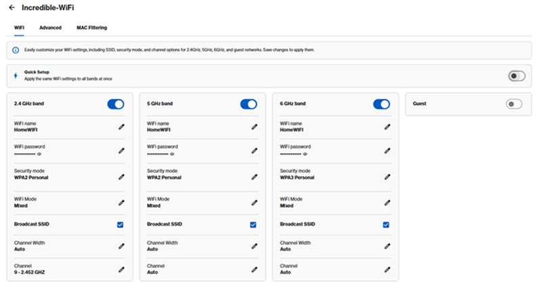Edit the 6 GHz WiFi name
This screenshot has height=286, width=541.
387,126
